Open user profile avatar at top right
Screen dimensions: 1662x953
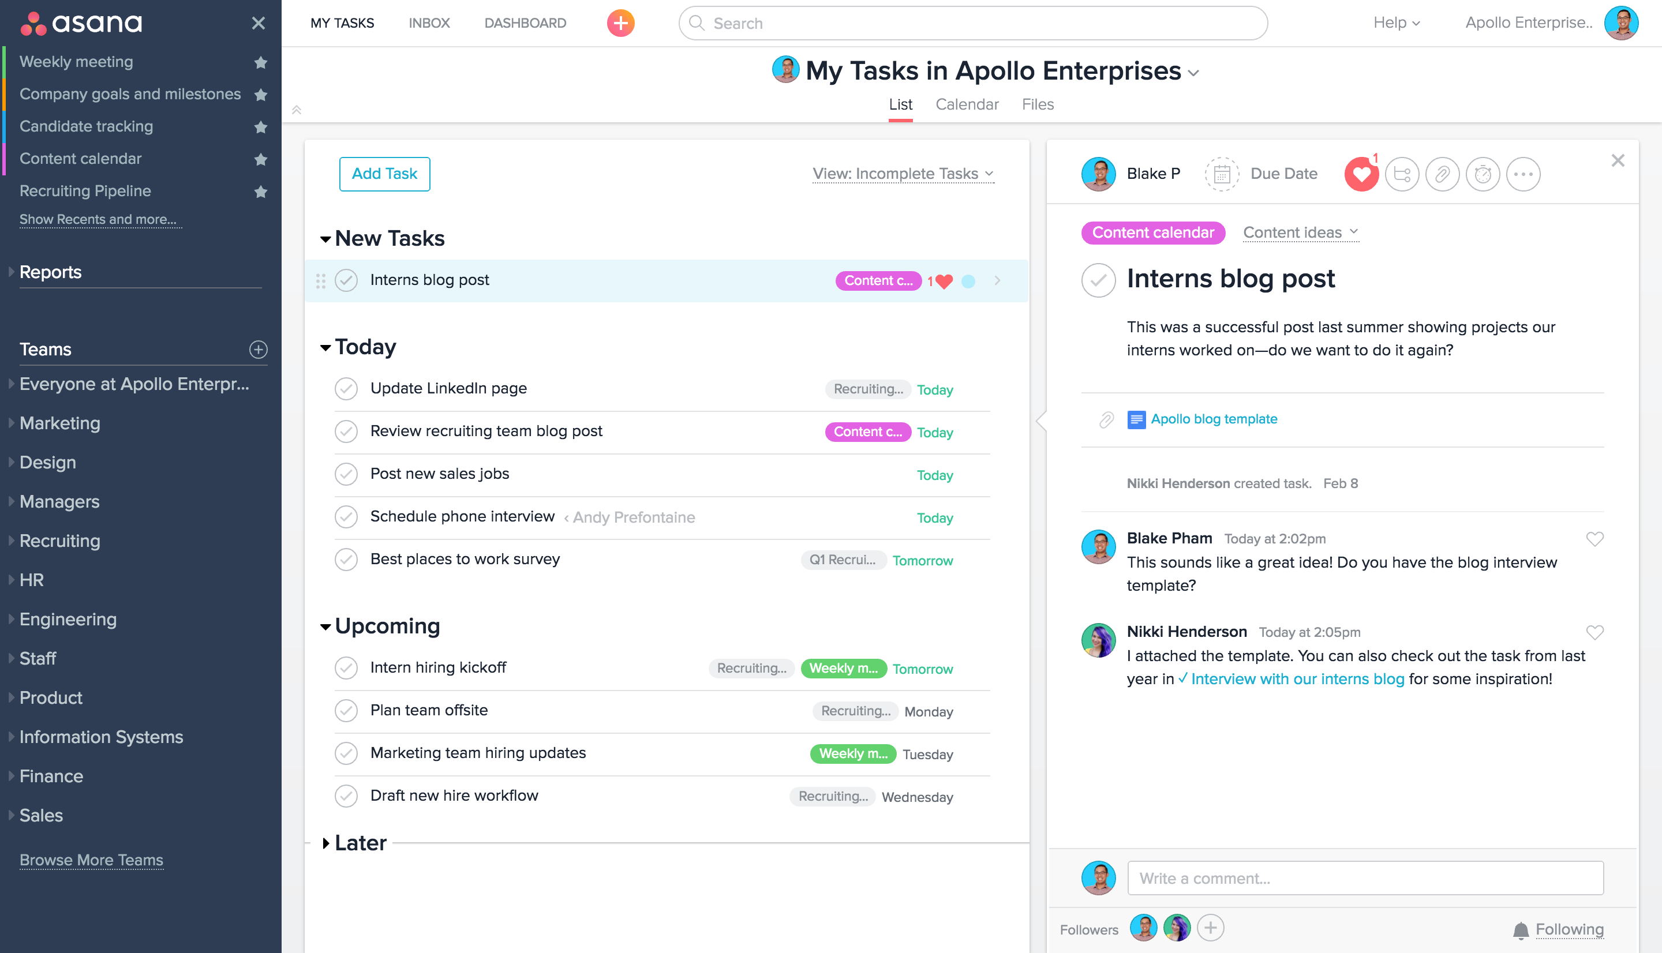(x=1621, y=24)
